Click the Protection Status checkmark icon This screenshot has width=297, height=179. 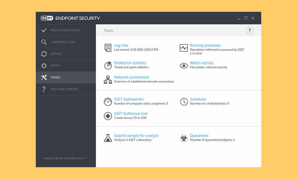[44, 30]
